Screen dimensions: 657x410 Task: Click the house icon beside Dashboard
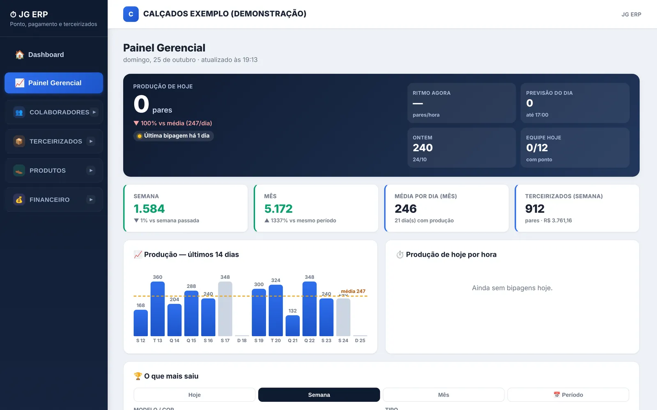coord(19,55)
